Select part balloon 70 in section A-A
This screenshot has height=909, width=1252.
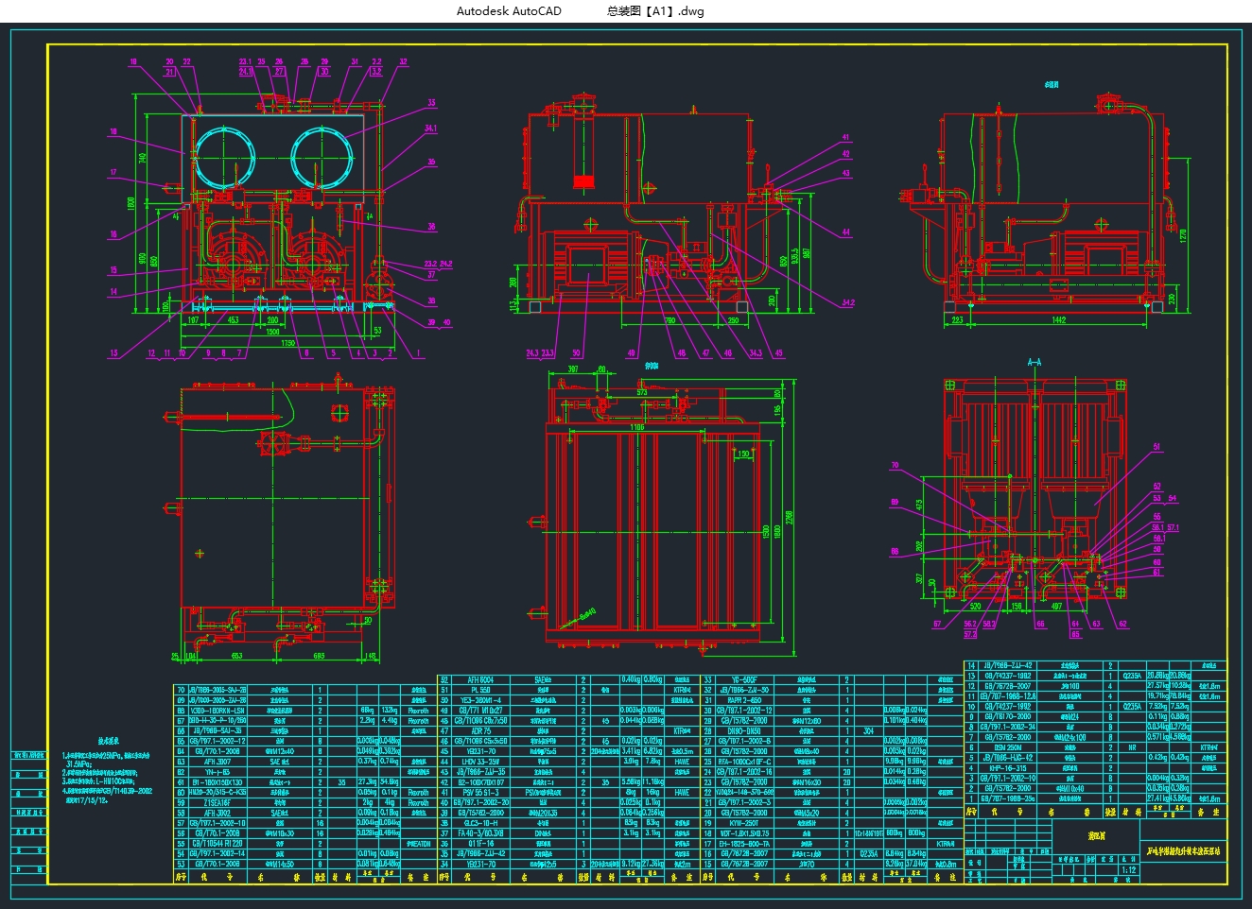[896, 466]
